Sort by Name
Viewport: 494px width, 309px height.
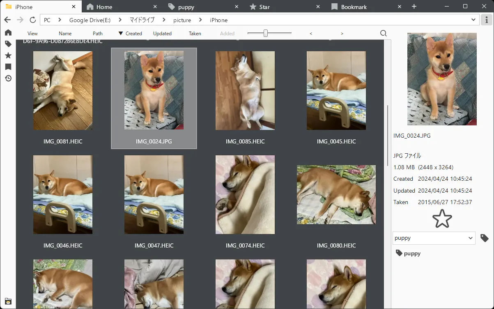tap(65, 34)
